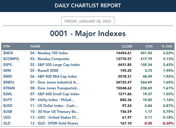176x128 pixels.
Task: Click 07 - S&P 600 Small Cap Index
Action: click(x=55, y=94)
